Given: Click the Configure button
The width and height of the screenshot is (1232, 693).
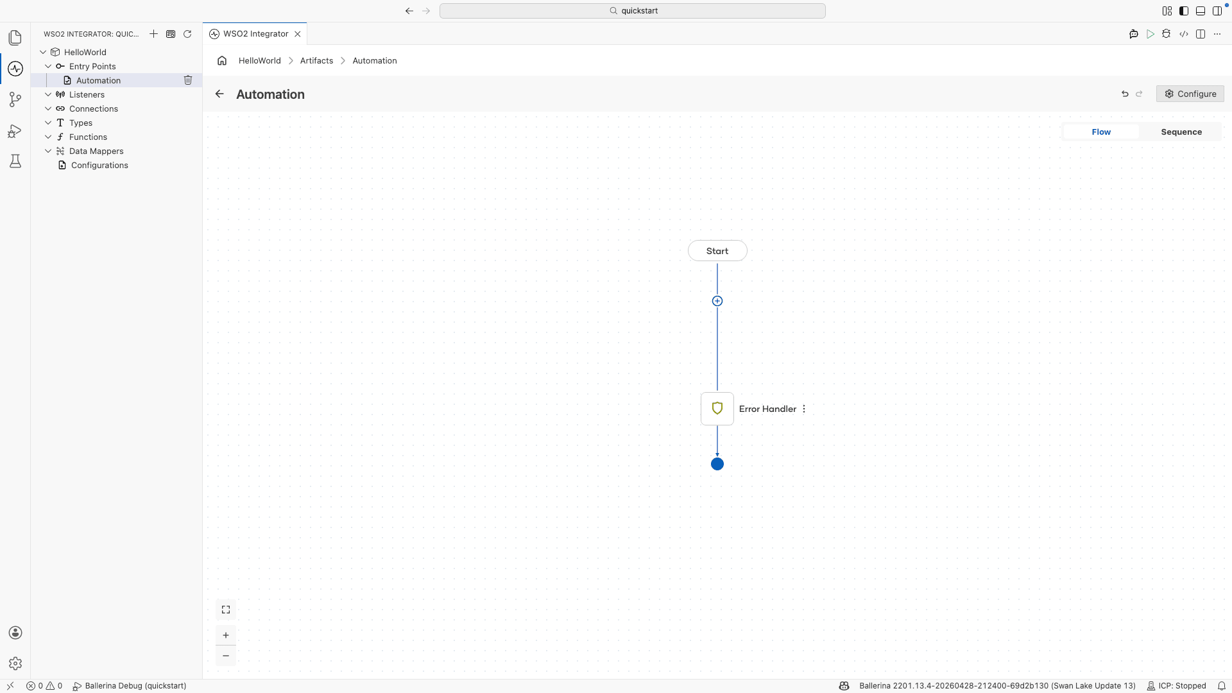Looking at the screenshot, I should click(x=1190, y=94).
